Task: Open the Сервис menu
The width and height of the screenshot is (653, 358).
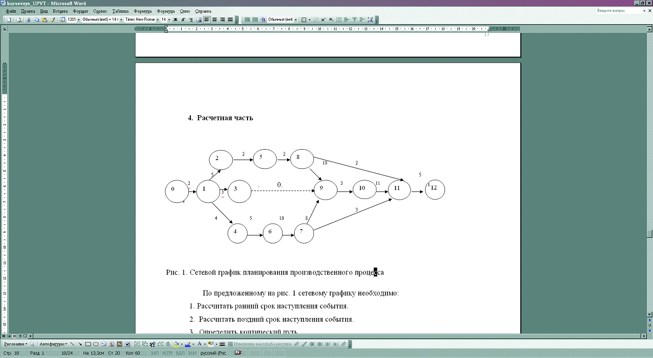Action: (x=100, y=12)
